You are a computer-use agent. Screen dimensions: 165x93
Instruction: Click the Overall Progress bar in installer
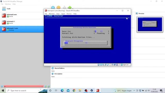(86, 43)
